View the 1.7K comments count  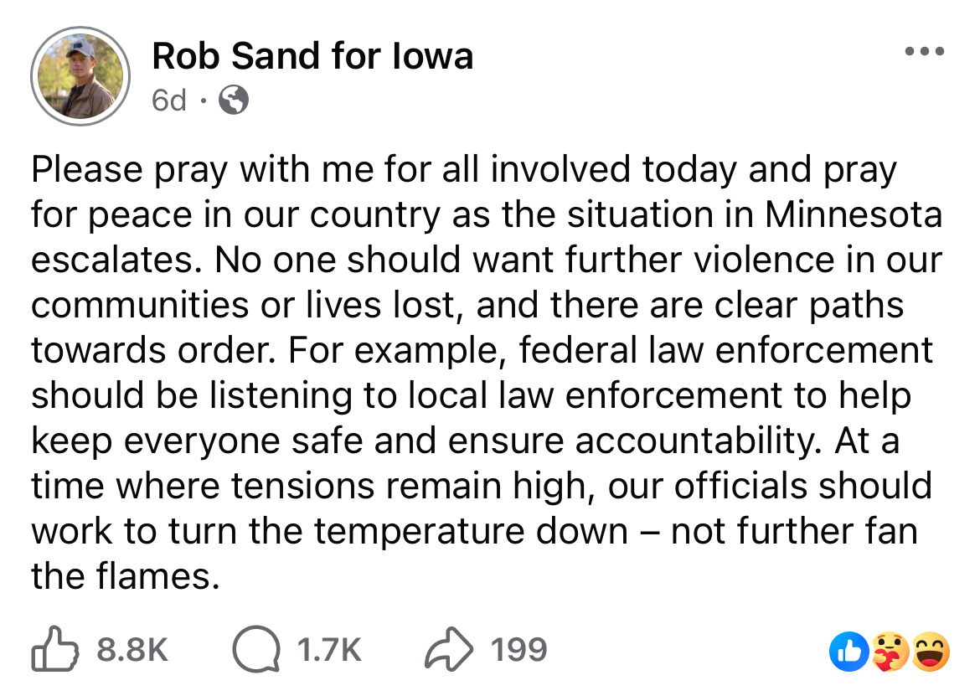click(330, 650)
